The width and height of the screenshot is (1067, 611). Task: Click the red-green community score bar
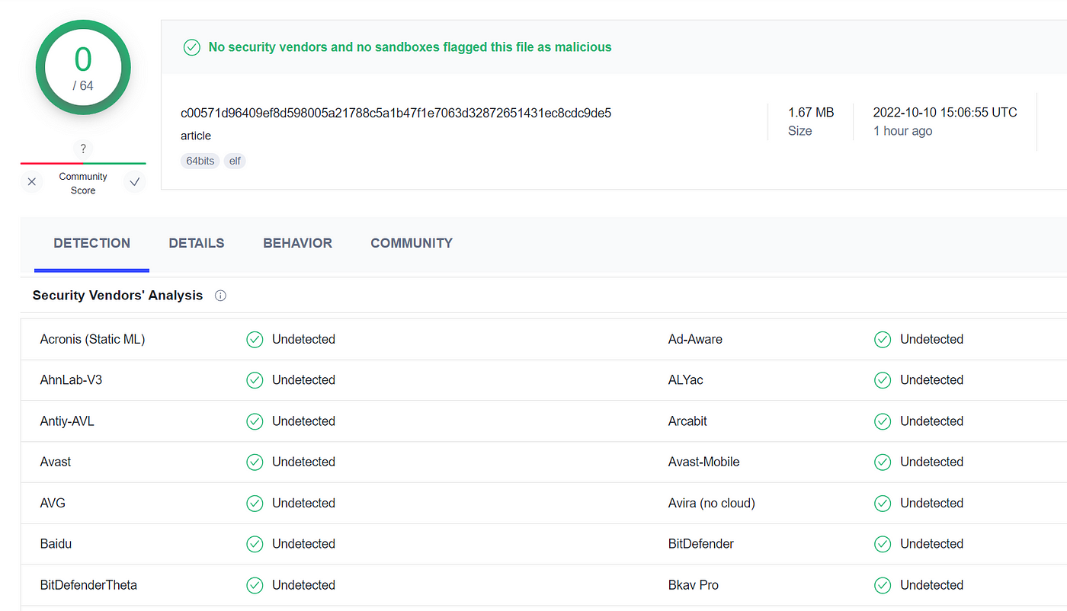pos(83,163)
